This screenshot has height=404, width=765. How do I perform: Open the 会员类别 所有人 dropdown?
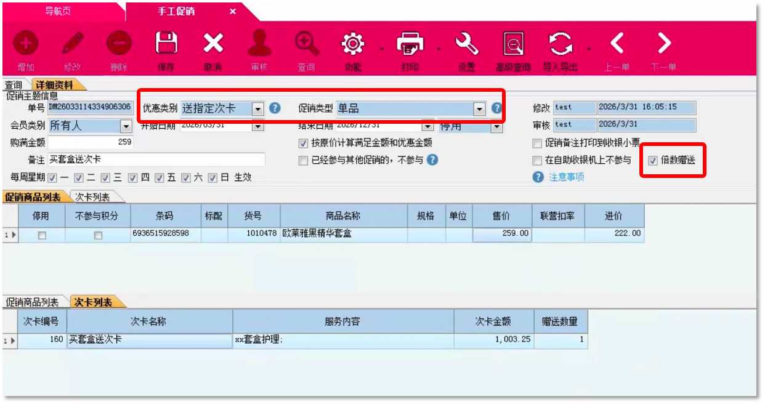tap(126, 126)
